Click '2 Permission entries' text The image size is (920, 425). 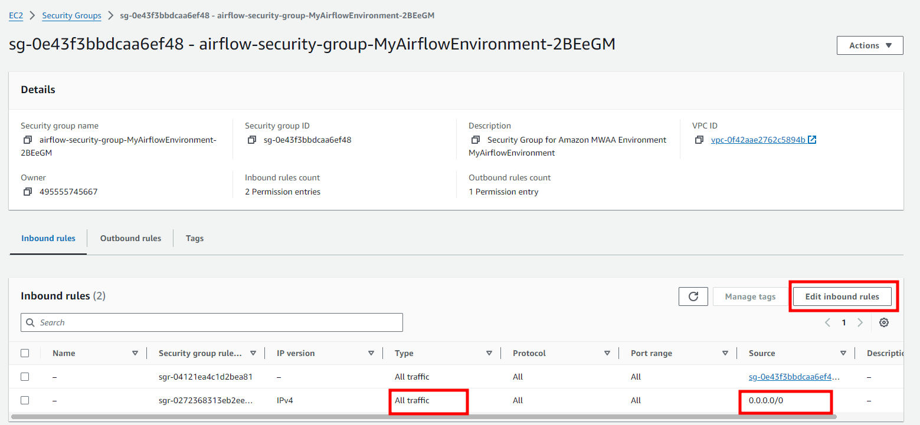(283, 192)
